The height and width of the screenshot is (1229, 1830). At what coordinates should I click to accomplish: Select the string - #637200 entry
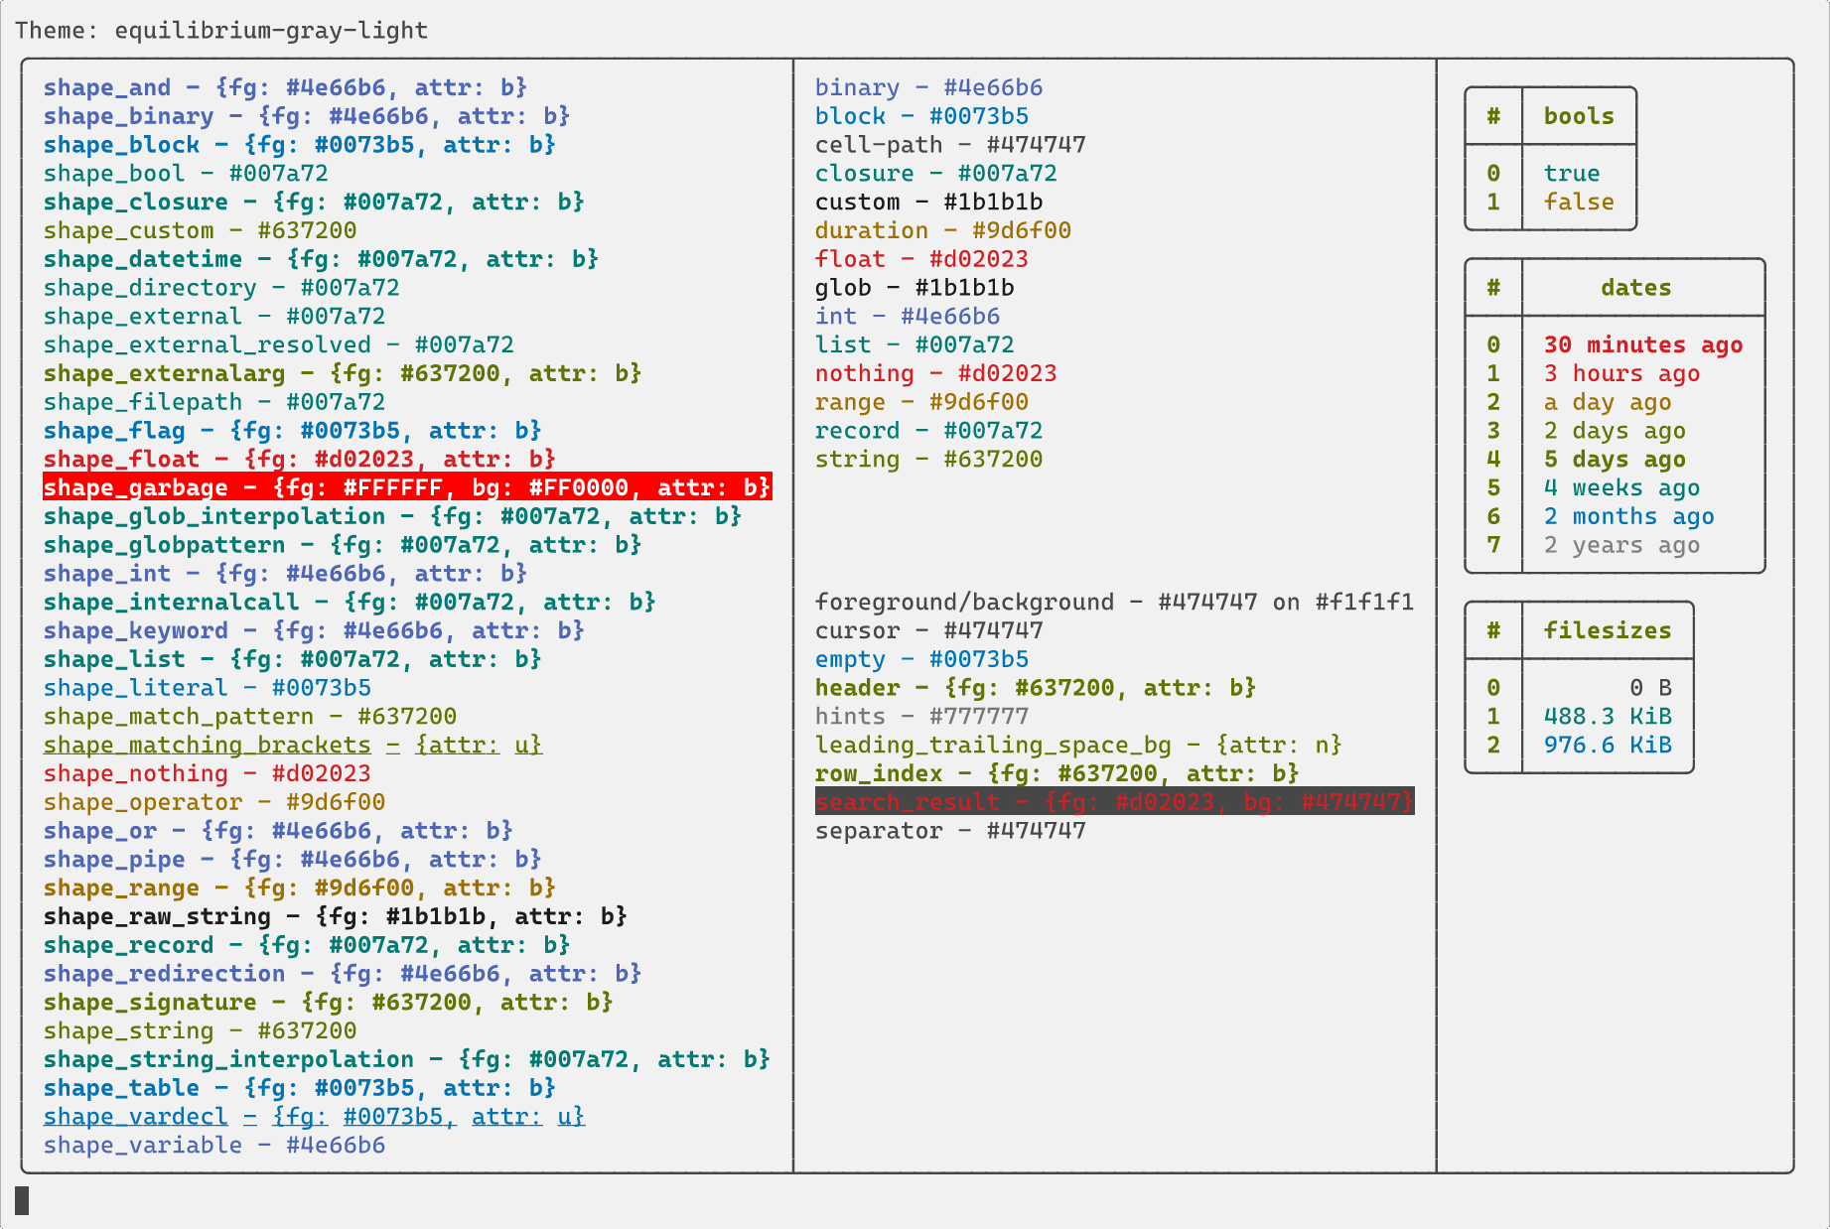tap(929, 460)
